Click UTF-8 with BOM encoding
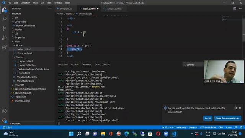This screenshot has width=245, height=138. pos(208,128)
